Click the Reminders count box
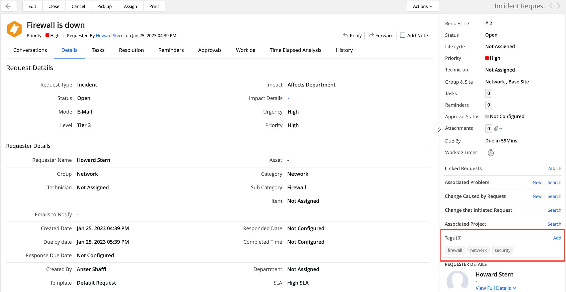This screenshot has width=566, height=292. pyautogui.click(x=488, y=105)
